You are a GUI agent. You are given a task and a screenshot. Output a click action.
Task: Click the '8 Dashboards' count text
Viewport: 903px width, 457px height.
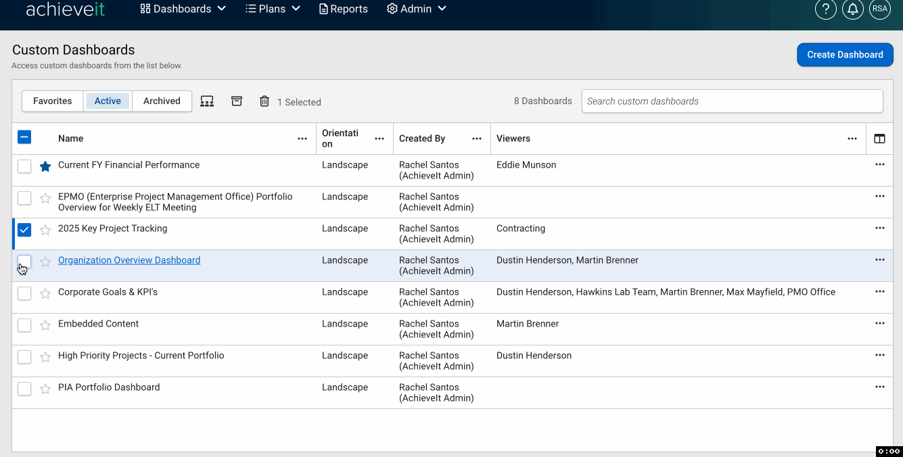click(x=543, y=101)
